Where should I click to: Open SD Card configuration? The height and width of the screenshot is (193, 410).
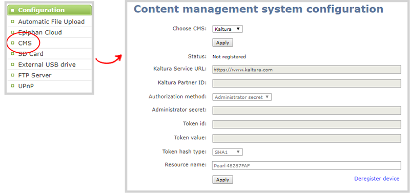[x=31, y=54]
